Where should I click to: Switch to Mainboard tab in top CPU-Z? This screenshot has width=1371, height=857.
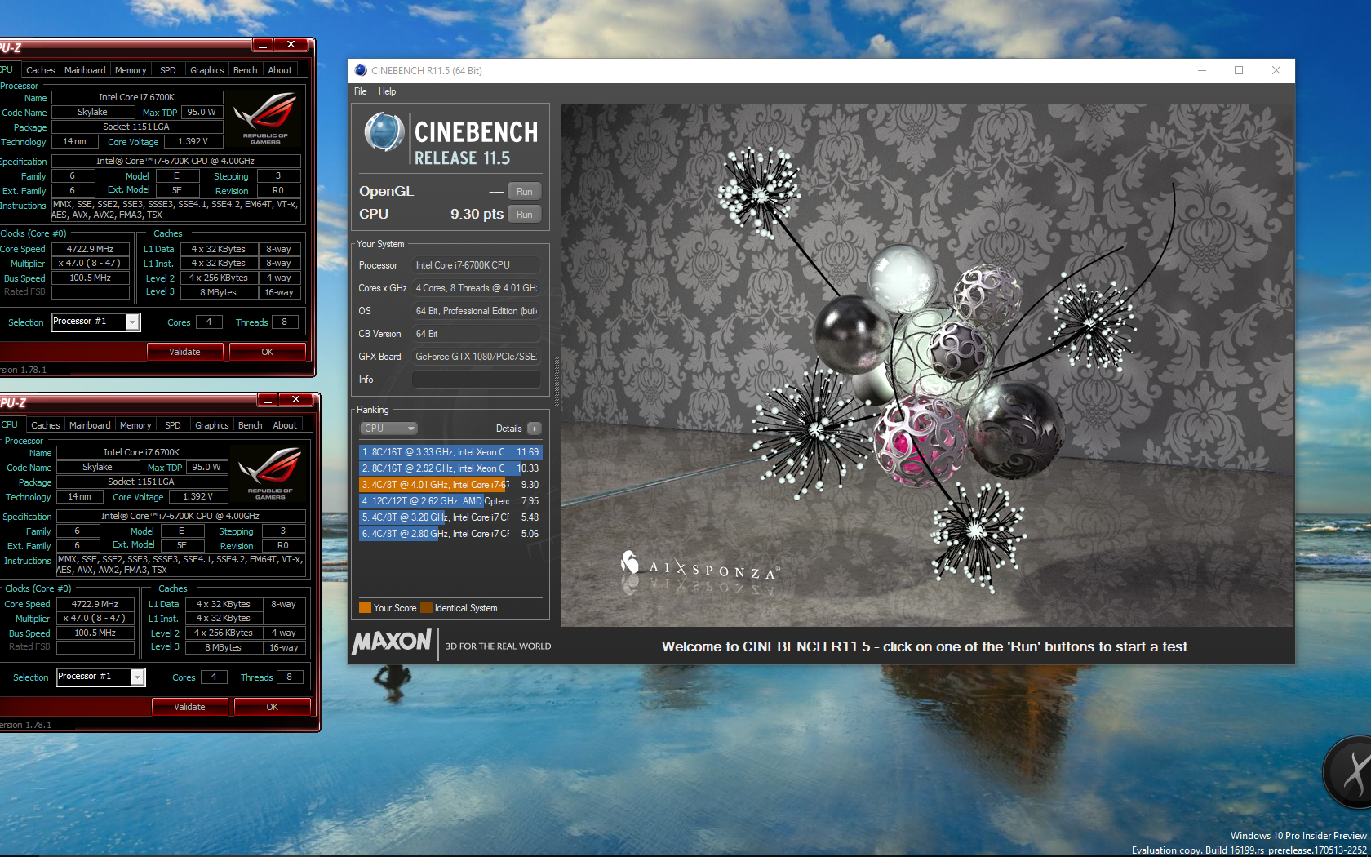tap(85, 70)
